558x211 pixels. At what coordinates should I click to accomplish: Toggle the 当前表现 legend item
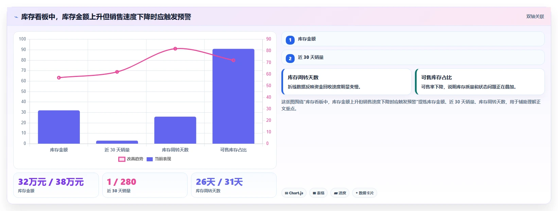coord(159,159)
